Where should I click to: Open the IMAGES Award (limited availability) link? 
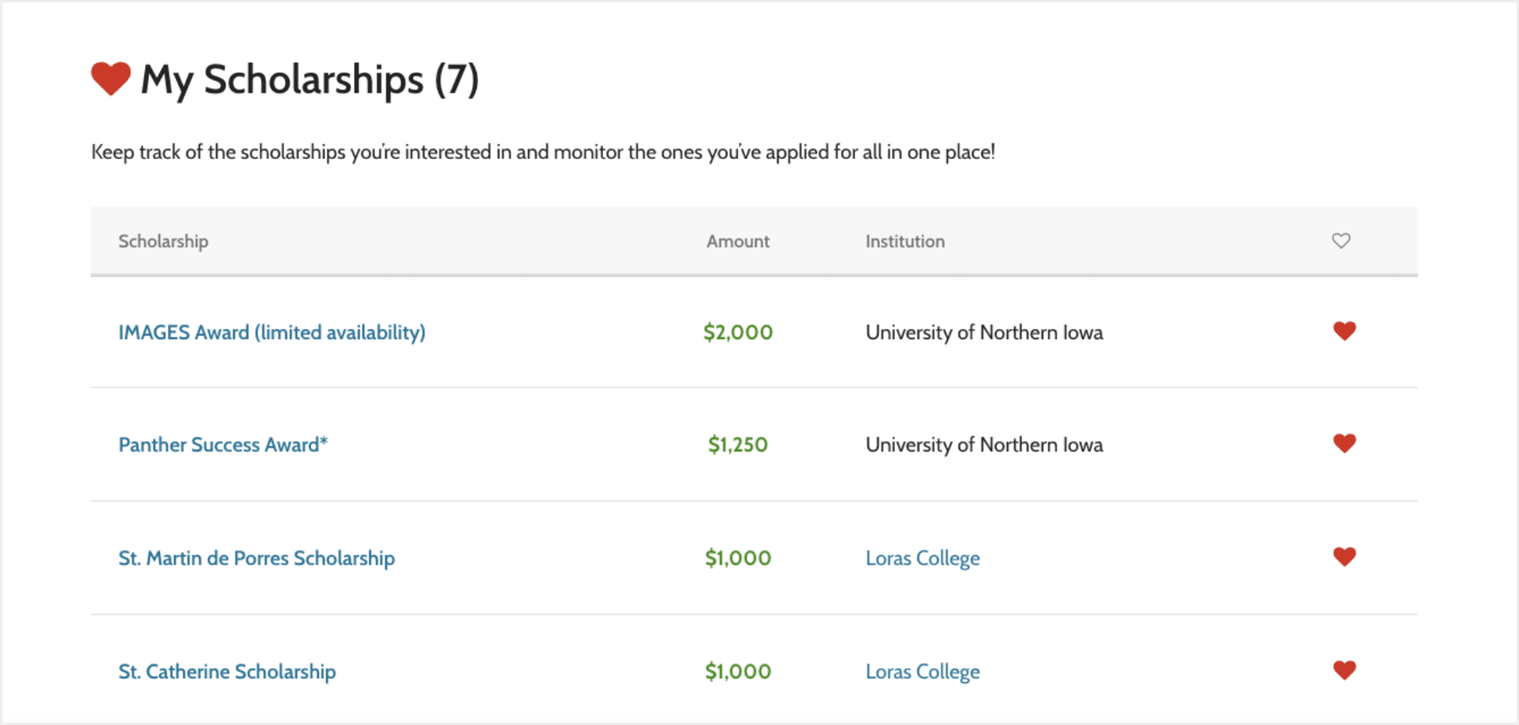pyautogui.click(x=272, y=333)
